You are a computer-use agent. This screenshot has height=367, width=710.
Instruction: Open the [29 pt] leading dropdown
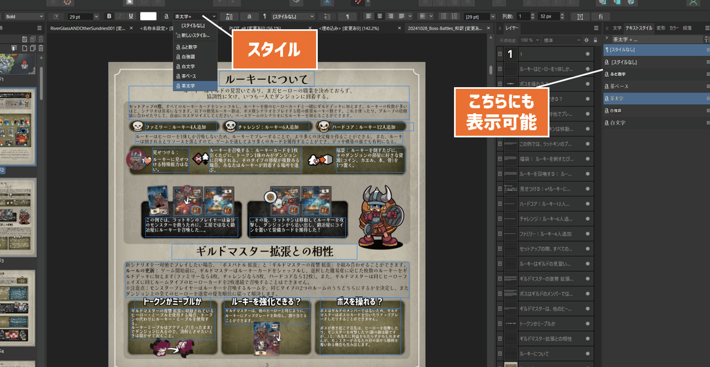pyautogui.click(x=481, y=17)
